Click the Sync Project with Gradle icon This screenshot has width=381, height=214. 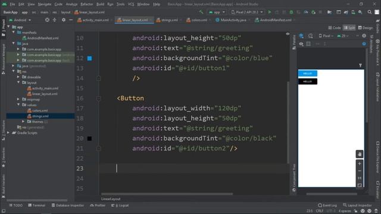click(x=346, y=12)
